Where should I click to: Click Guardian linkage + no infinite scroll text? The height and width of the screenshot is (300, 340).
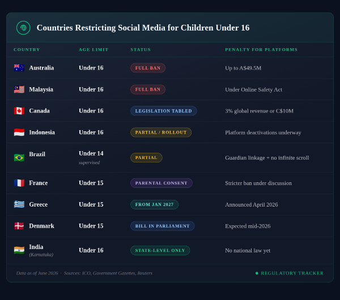(x=267, y=158)
